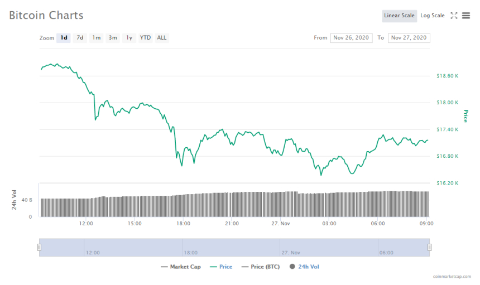Select the 7d zoom range
Viewport: 480px width, 285px height.
[x=80, y=38]
